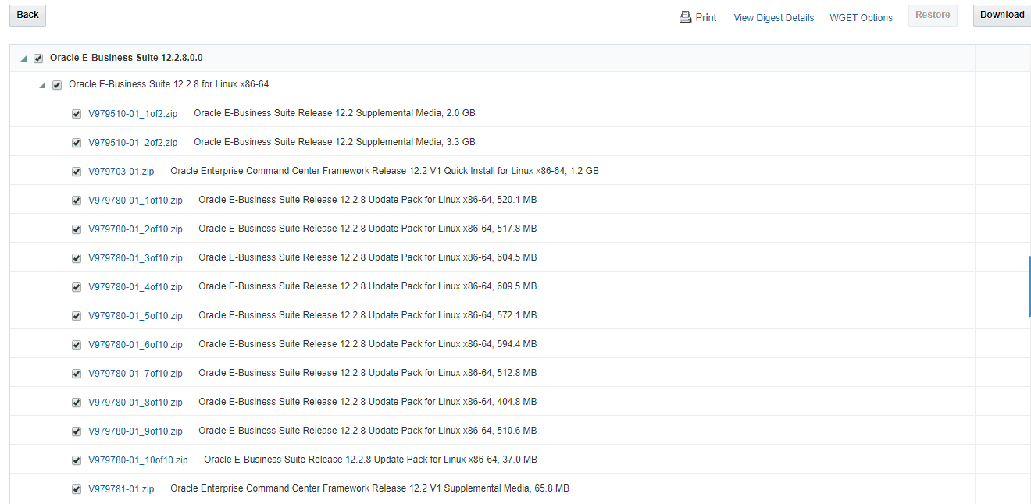The height and width of the screenshot is (504, 1031).
Task: Toggle checkbox for V979780-01_2of10.zip
Action: pyautogui.click(x=77, y=229)
